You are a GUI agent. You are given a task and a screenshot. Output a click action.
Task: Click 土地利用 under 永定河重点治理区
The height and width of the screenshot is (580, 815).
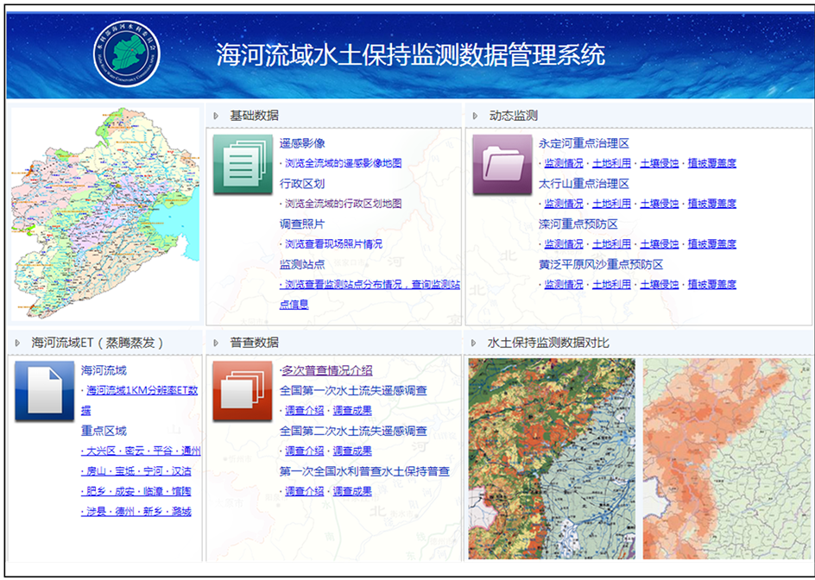pos(611,163)
